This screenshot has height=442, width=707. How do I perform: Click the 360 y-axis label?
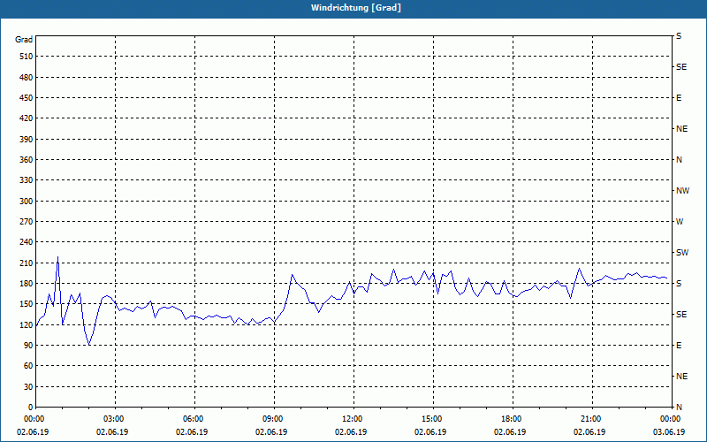pos(26,160)
